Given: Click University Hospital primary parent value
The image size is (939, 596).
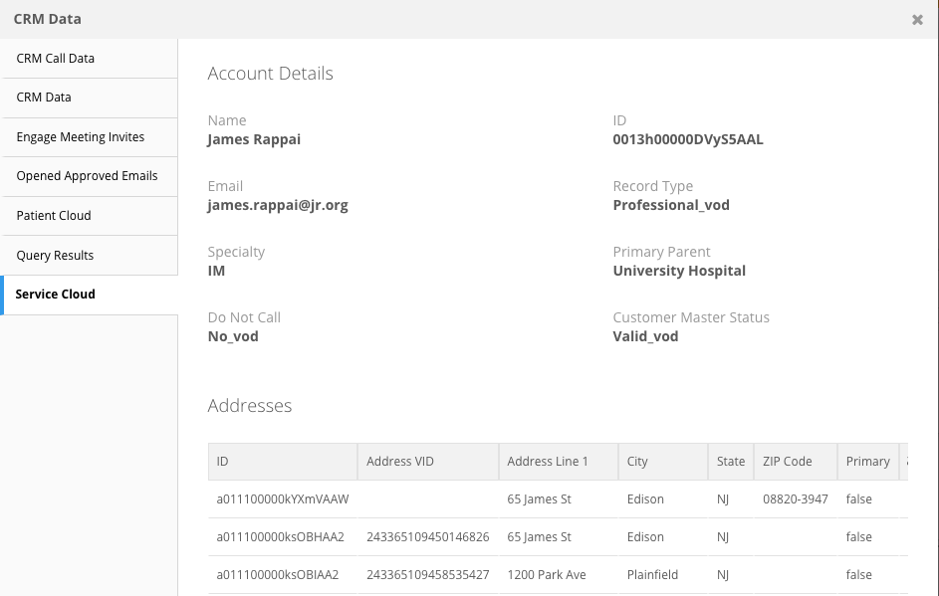Looking at the screenshot, I should click(679, 271).
